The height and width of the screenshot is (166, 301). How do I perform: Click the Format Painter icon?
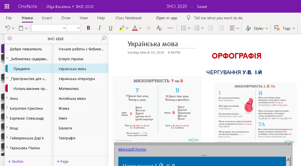(x=148, y=28)
